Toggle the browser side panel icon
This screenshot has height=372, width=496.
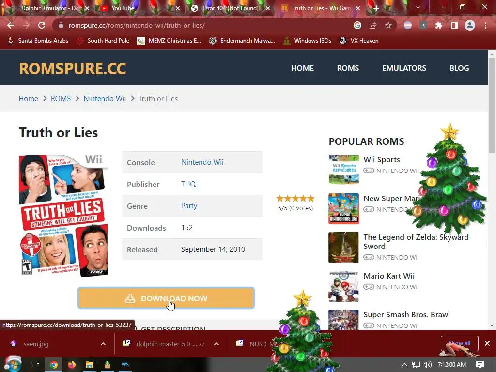pyautogui.click(x=454, y=25)
